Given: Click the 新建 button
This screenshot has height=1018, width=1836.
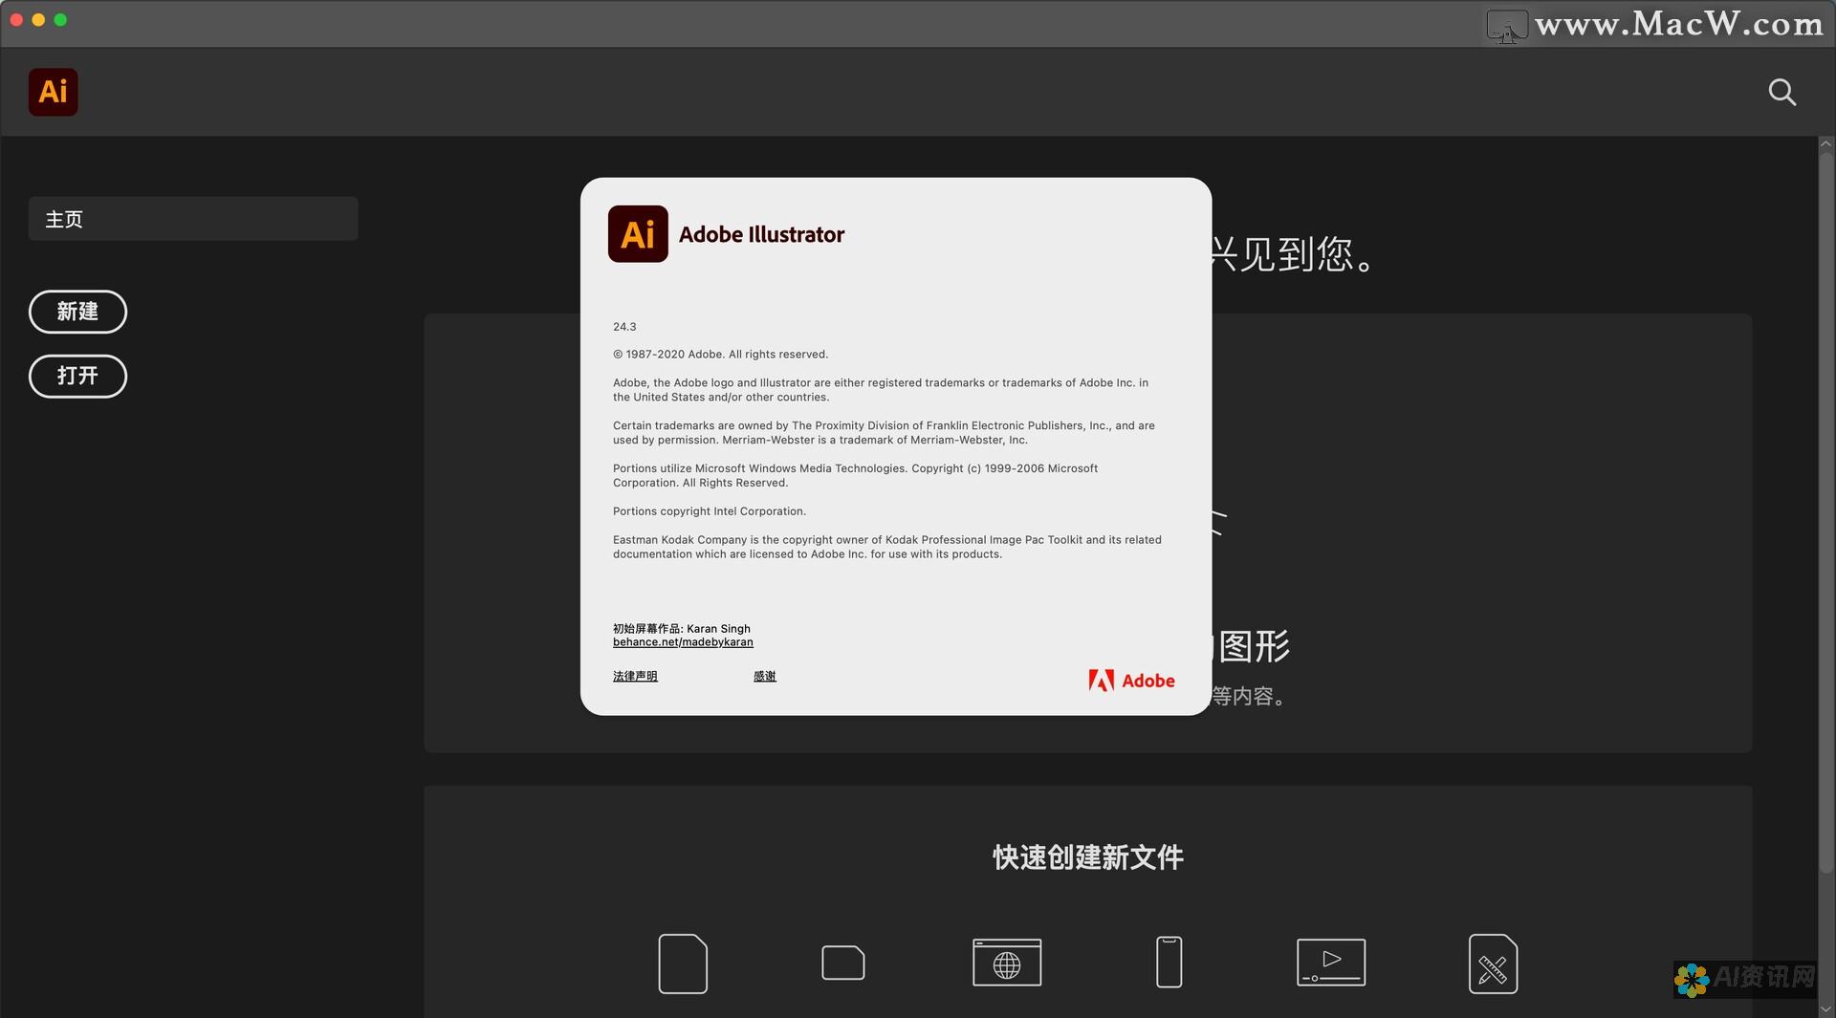Looking at the screenshot, I should [77, 312].
